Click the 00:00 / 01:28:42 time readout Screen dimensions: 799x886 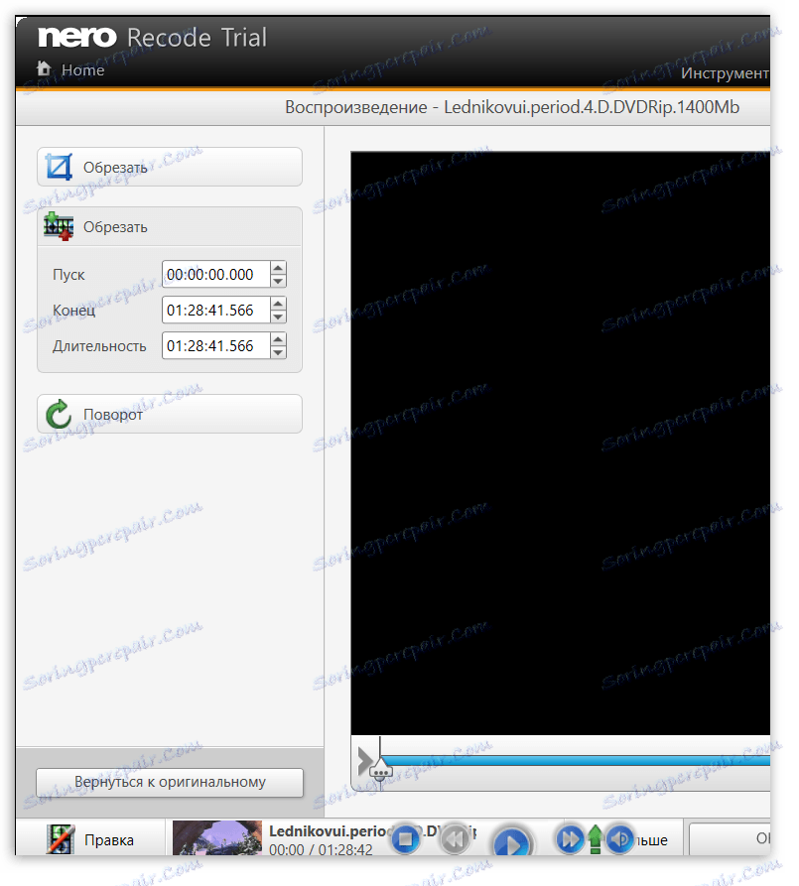click(x=321, y=850)
